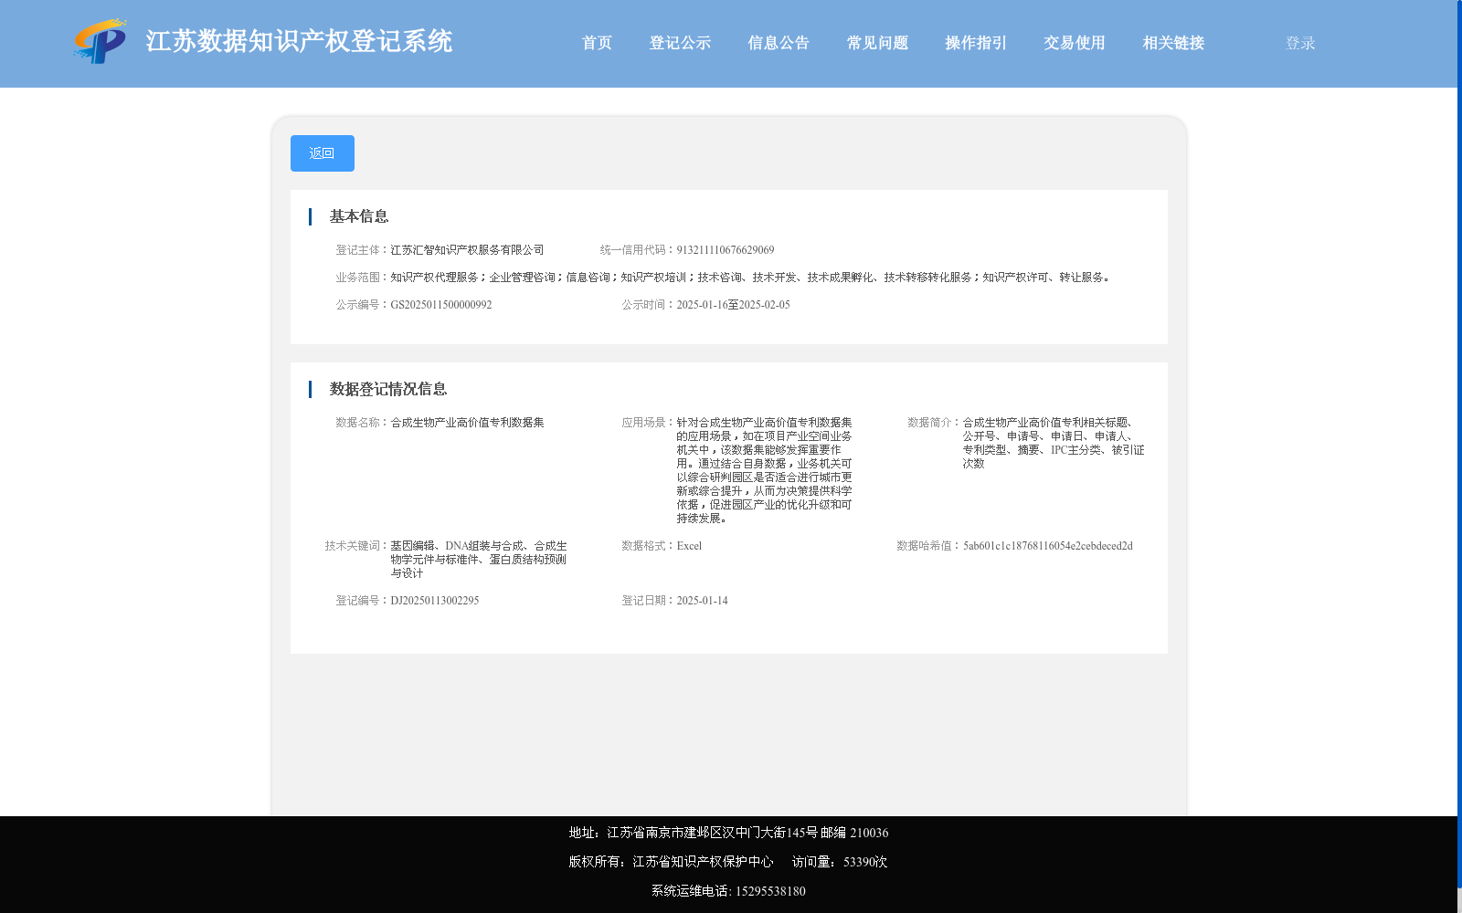Select the visit count 53390次
Viewport: 1462px width, 913px height.
click(x=865, y=862)
